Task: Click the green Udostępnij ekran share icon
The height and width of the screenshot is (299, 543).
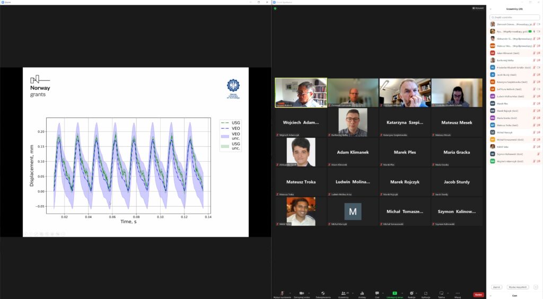Action: 395,293
